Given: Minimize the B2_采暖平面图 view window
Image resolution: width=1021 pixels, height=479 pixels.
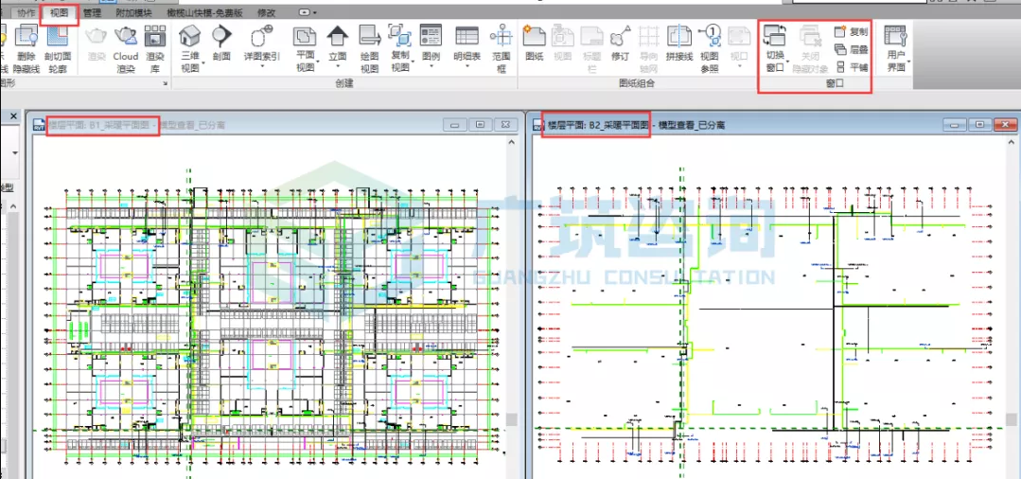Looking at the screenshot, I should tap(956, 125).
